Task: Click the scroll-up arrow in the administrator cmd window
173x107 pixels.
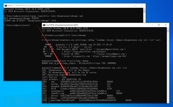Action: pyautogui.click(x=144, y=9)
